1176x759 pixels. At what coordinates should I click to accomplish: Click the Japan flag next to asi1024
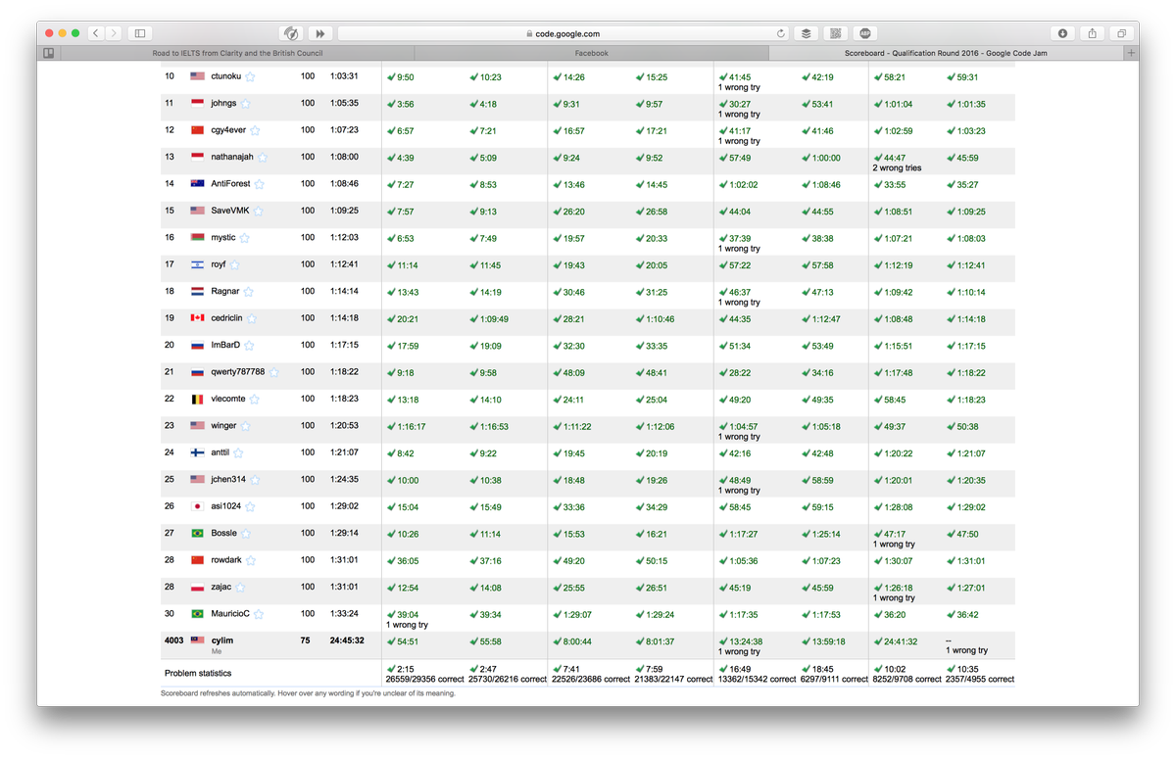197,506
